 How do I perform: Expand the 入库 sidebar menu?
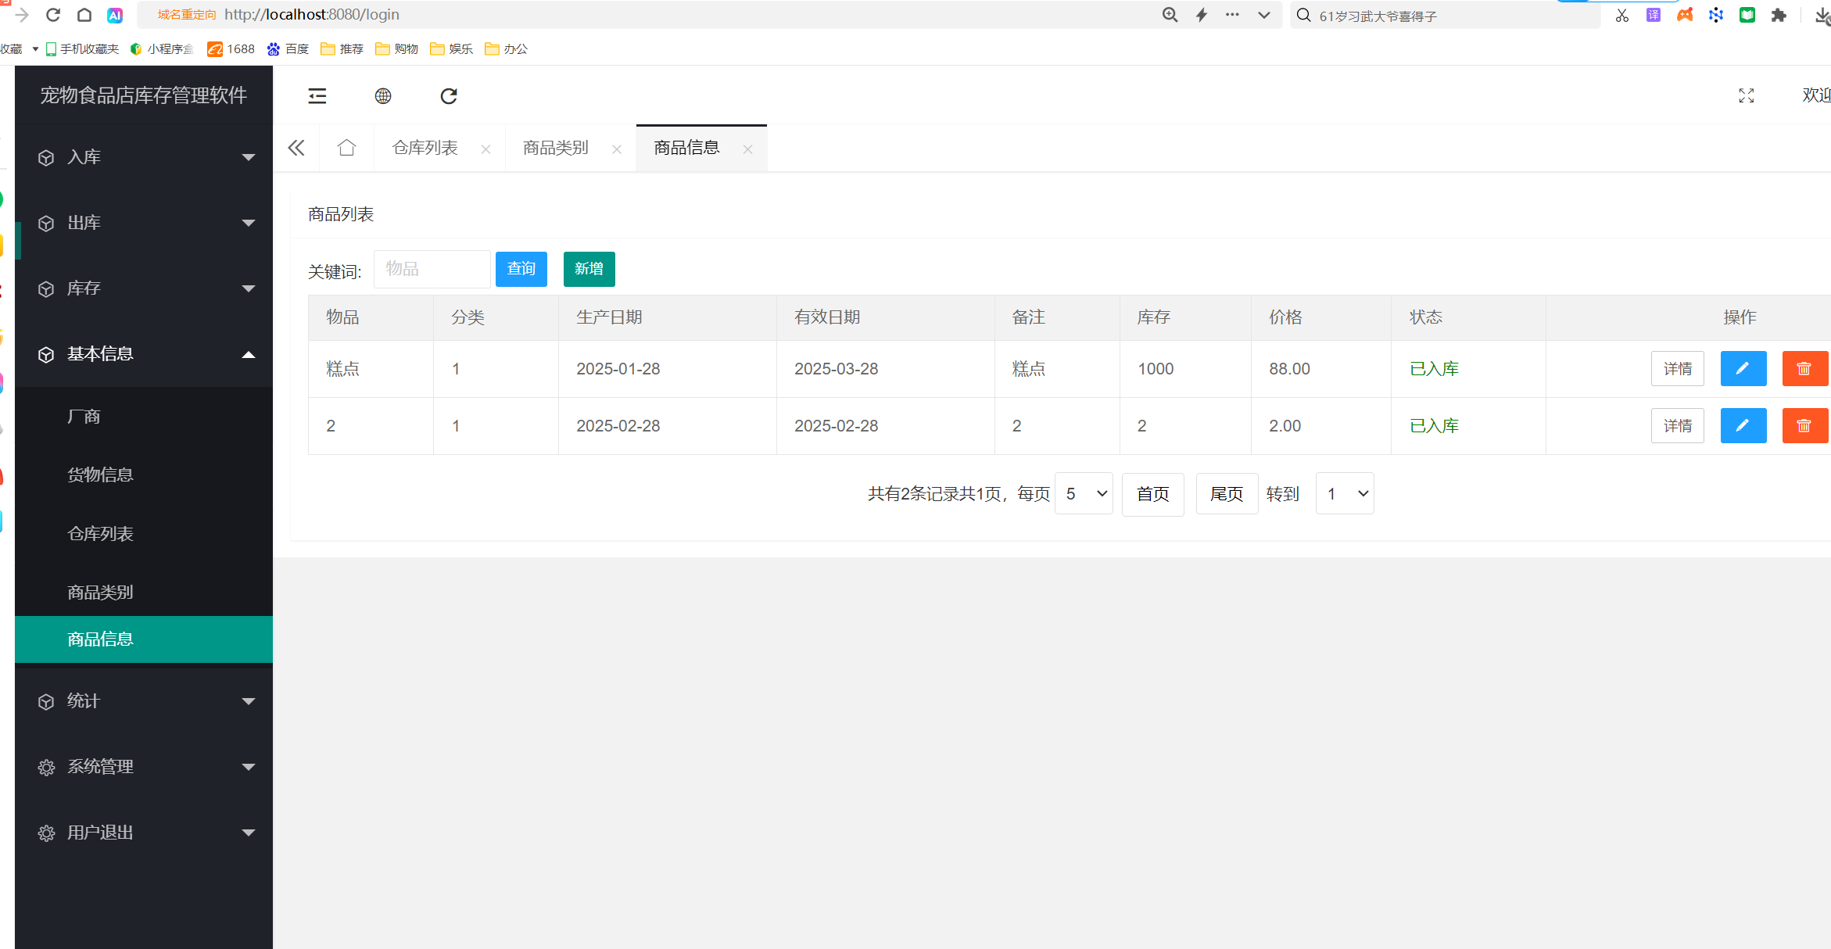click(x=144, y=157)
